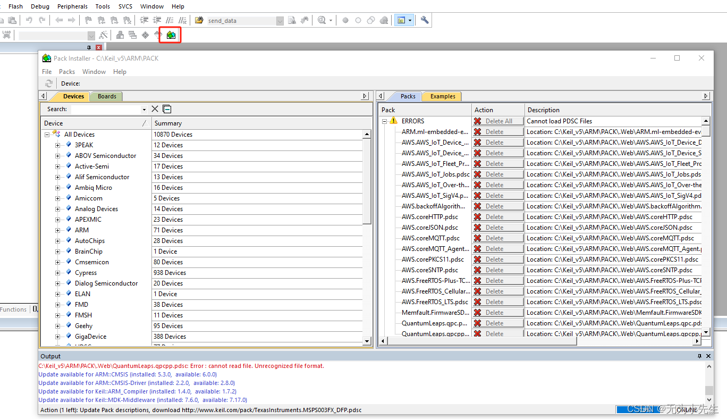Open the Pack Installer toolbar icon

coord(171,35)
